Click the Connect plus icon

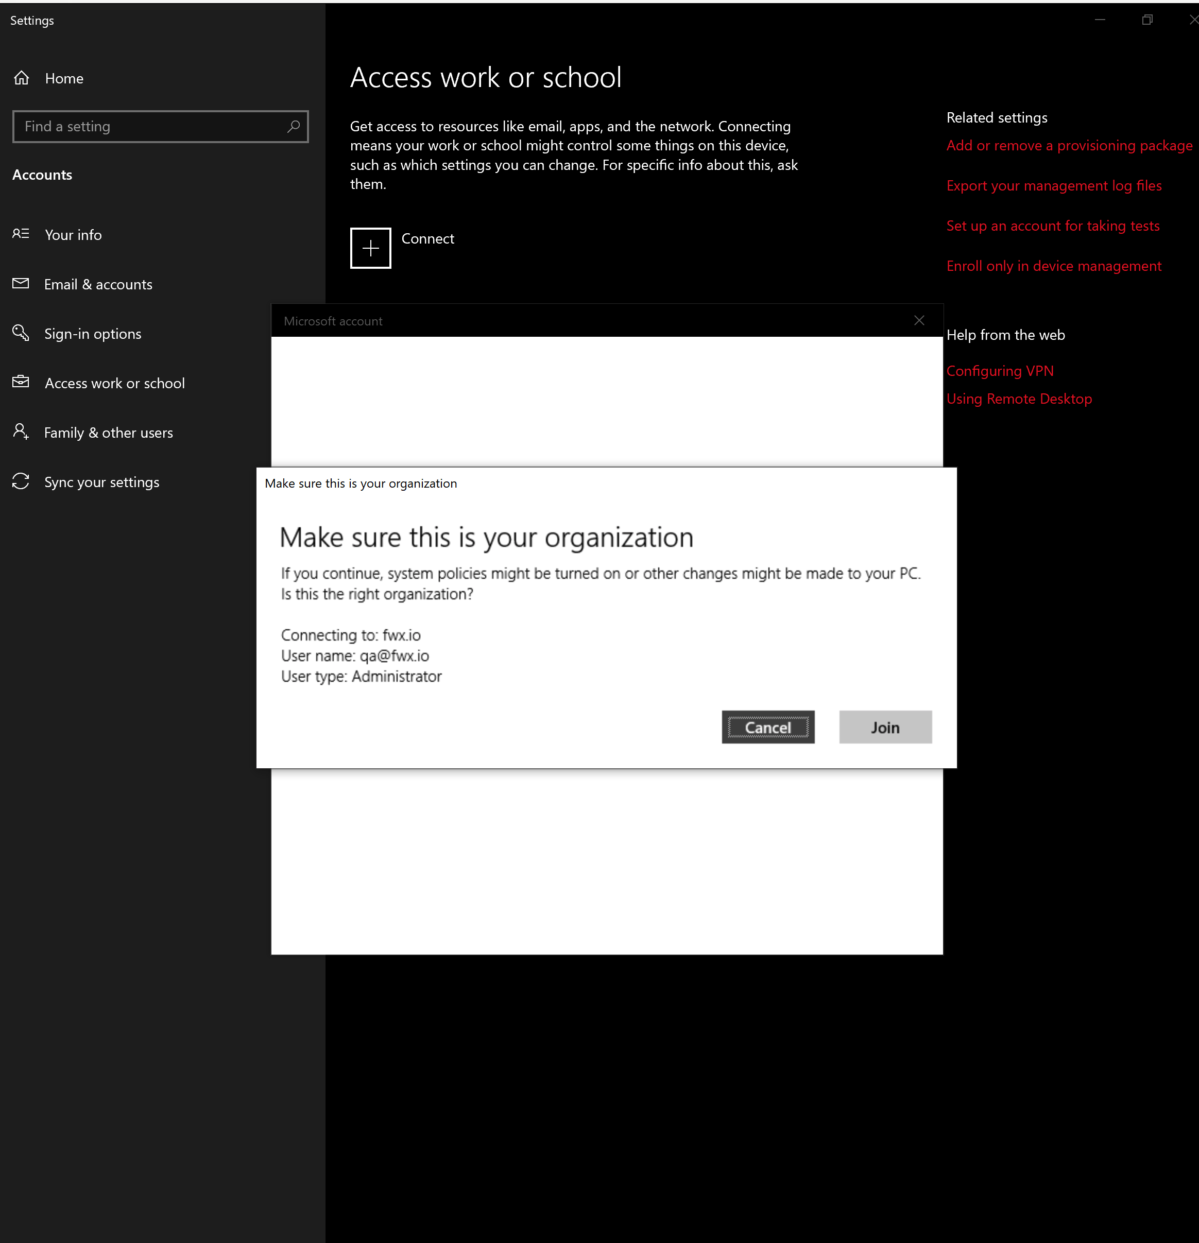(x=370, y=248)
